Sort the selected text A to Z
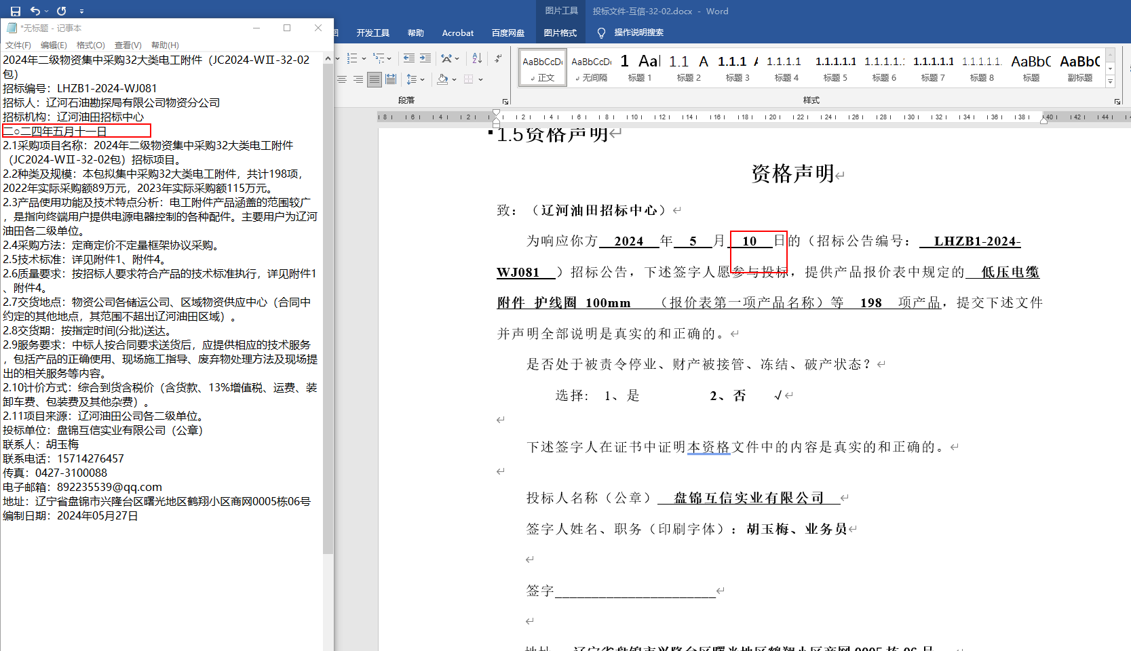The height and width of the screenshot is (651, 1131). [x=477, y=58]
